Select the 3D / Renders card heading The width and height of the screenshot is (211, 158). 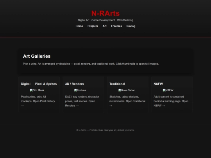pyautogui.click(x=75, y=84)
